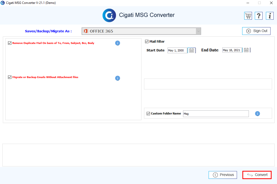Click the 'Cigati MSG Converter' header title
Screen dimensions: 277x184
[x=147, y=15]
